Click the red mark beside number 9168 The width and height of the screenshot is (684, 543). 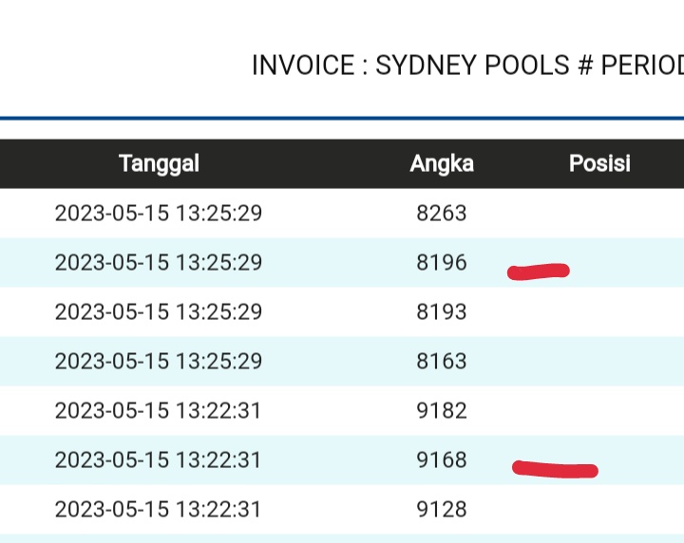pos(555,469)
